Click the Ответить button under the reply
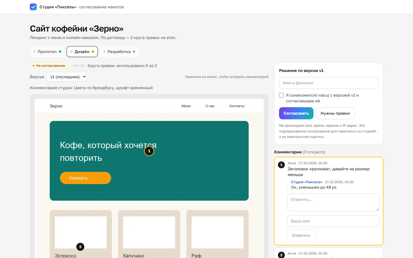The height and width of the screenshot is (258, 413). click(x=301, y=235)
